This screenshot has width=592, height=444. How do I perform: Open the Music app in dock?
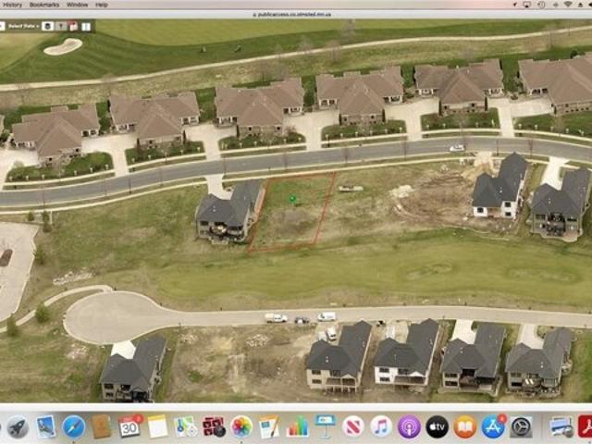[x=381, y=426]
